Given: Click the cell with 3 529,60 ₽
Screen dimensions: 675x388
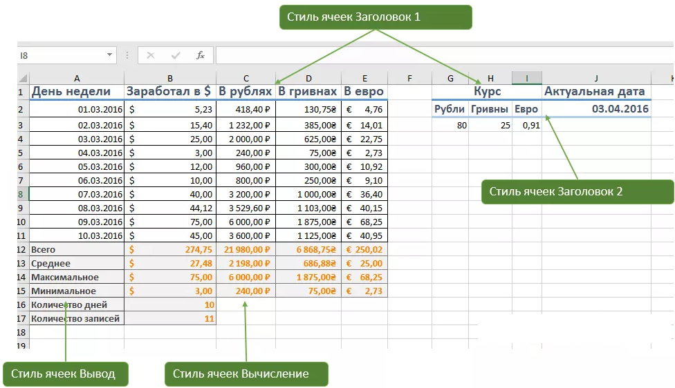Looking at the screenshot, I should [246, 208].
